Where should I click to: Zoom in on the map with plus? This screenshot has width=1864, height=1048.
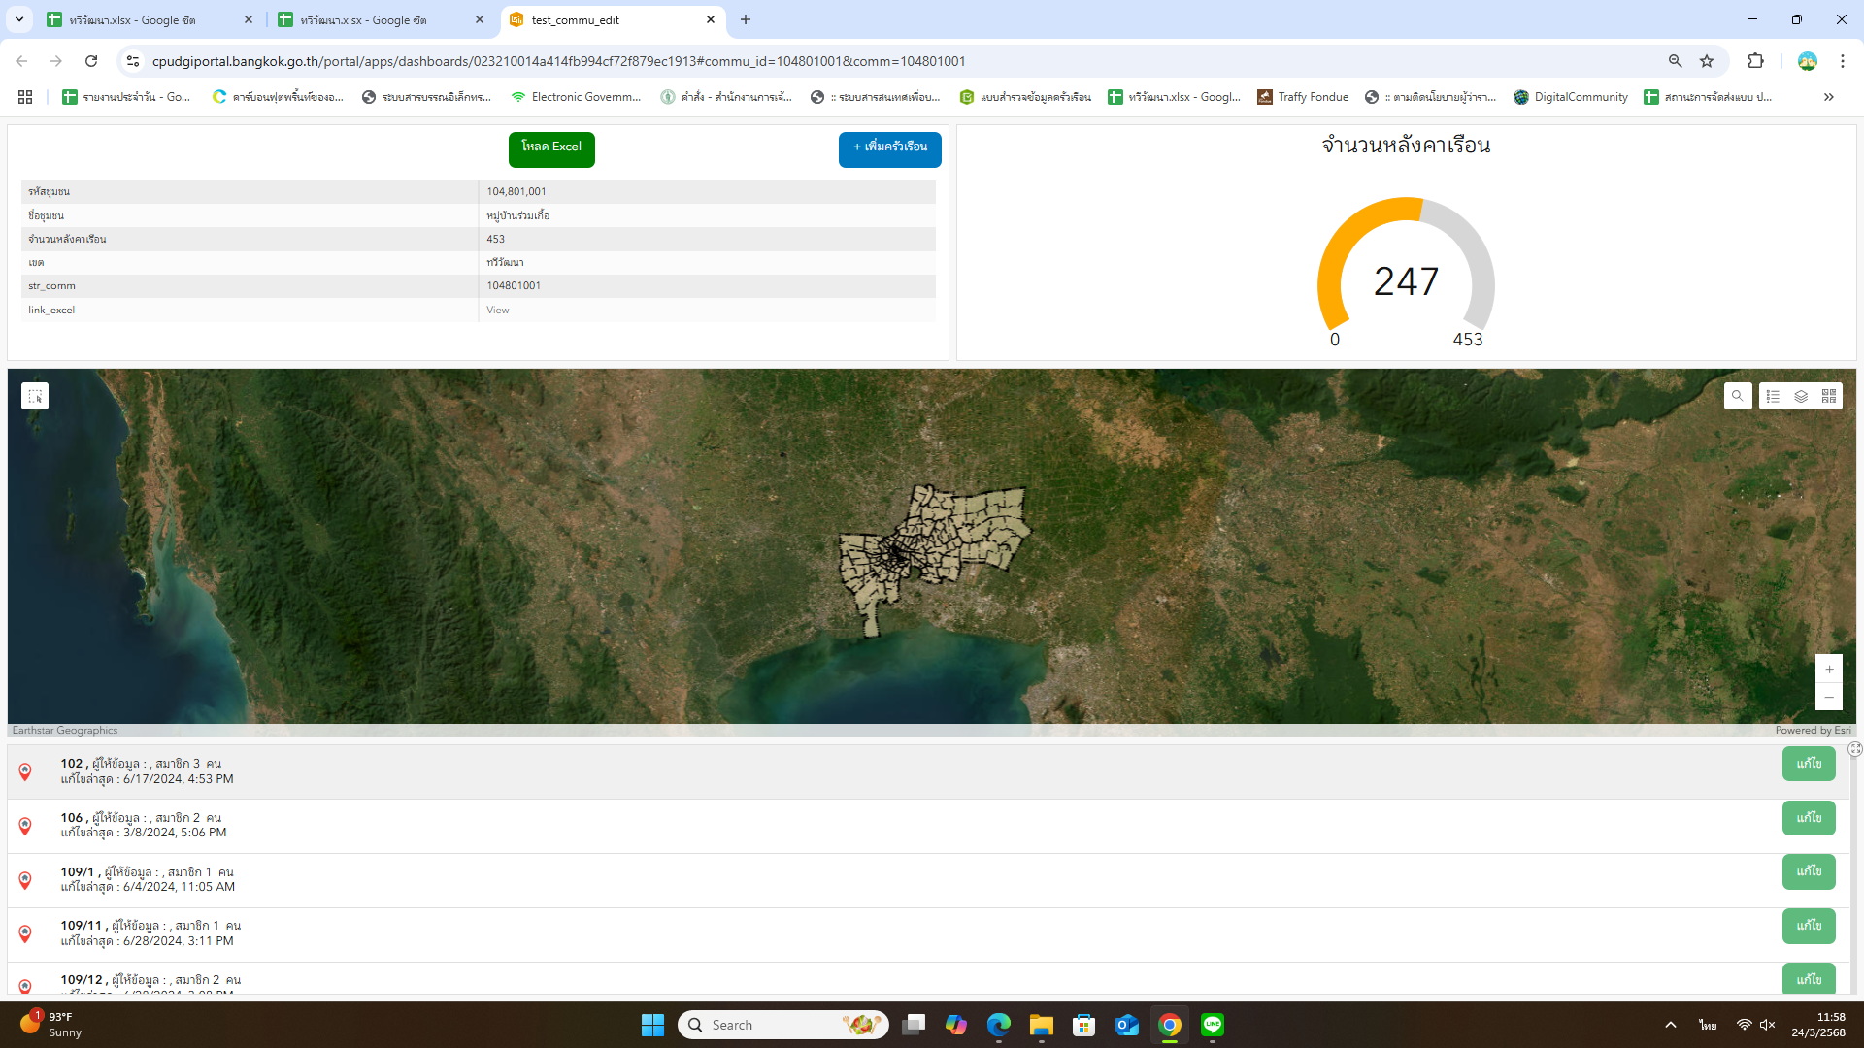pyautogui.click(x=1829, y=669)
